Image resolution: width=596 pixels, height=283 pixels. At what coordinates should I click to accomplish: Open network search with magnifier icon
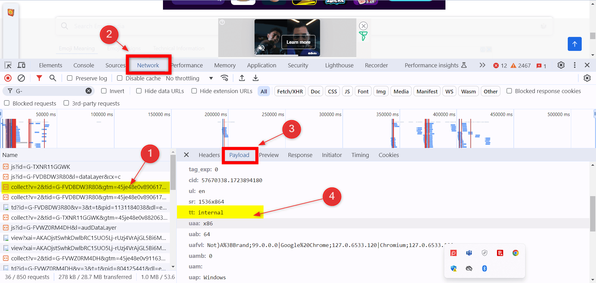click(53, 78)
